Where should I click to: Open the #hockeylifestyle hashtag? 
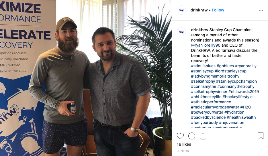237,97
